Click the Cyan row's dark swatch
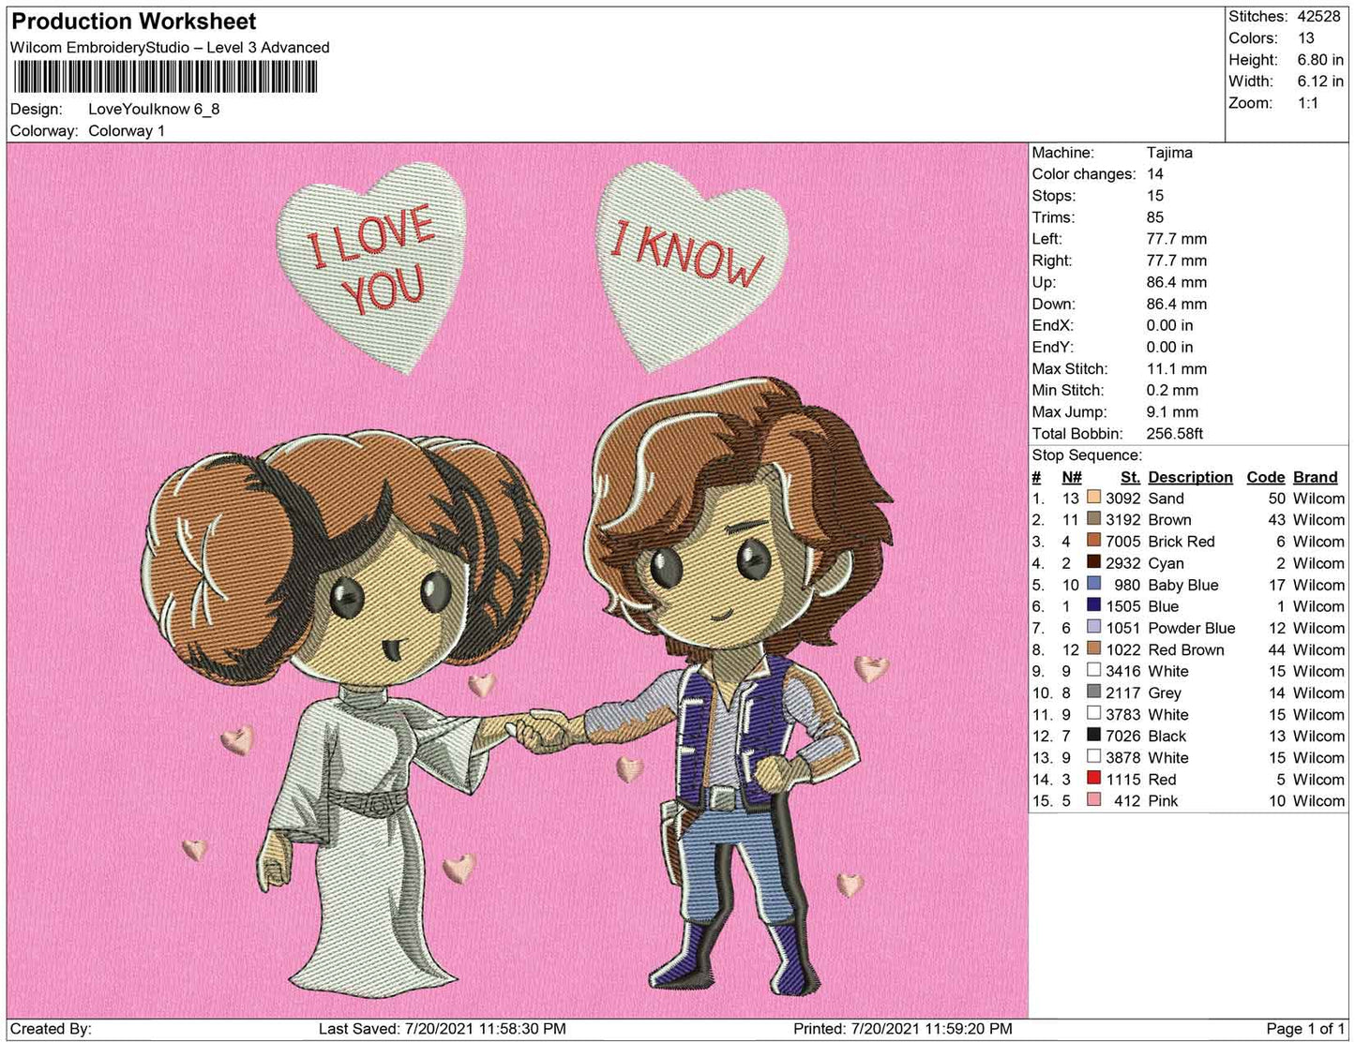Image resolution: width=1355 pixels, height=1042 pixels. 1093,563
